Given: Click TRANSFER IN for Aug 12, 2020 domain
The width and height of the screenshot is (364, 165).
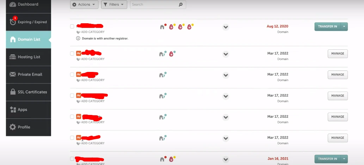Looking at the screenshot, I should 327,26.
